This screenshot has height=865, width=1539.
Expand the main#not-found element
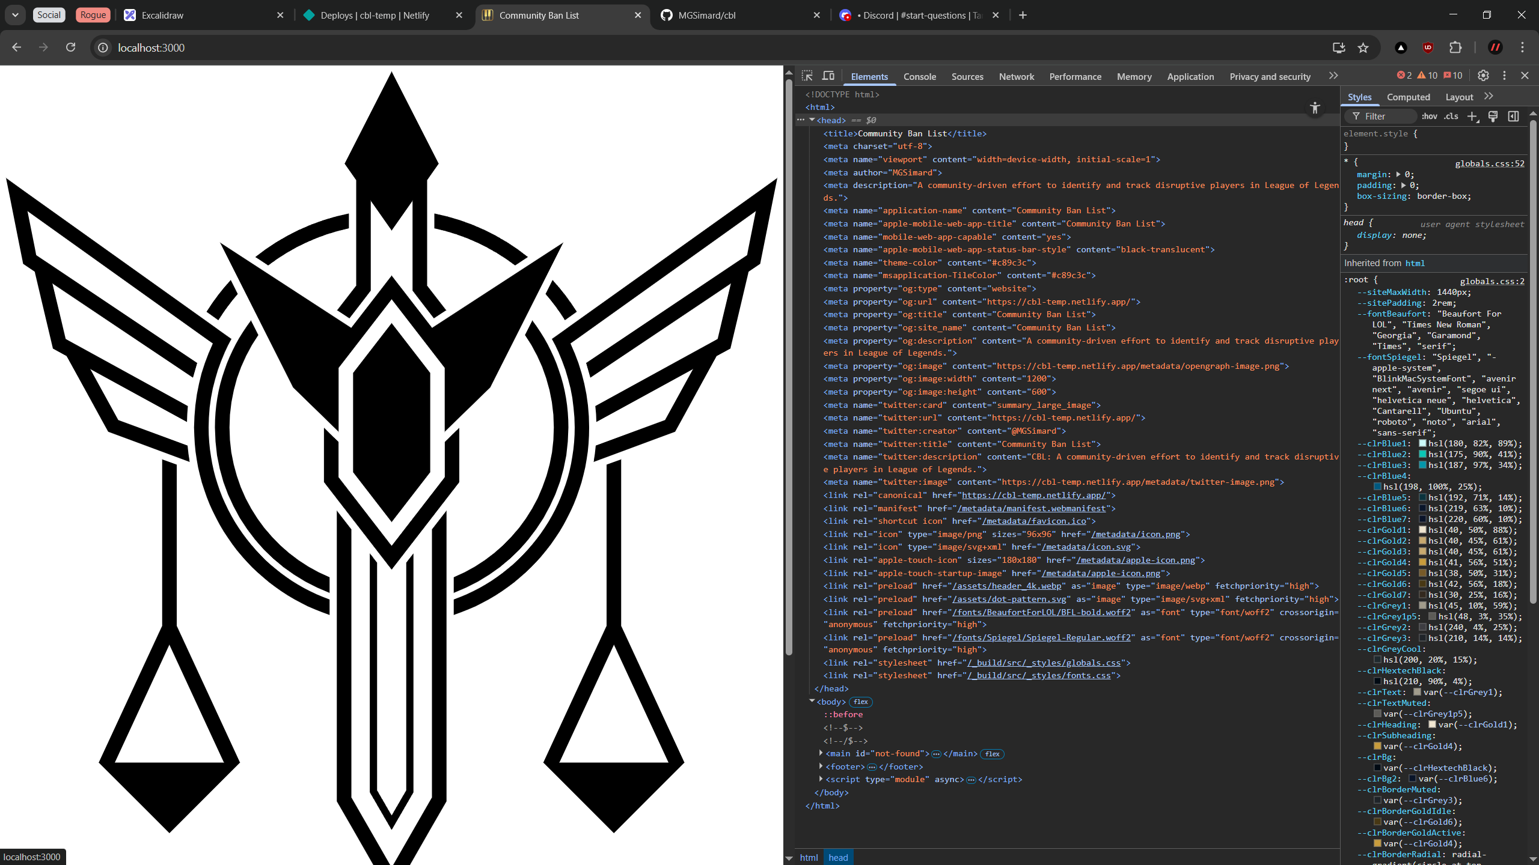821,753
